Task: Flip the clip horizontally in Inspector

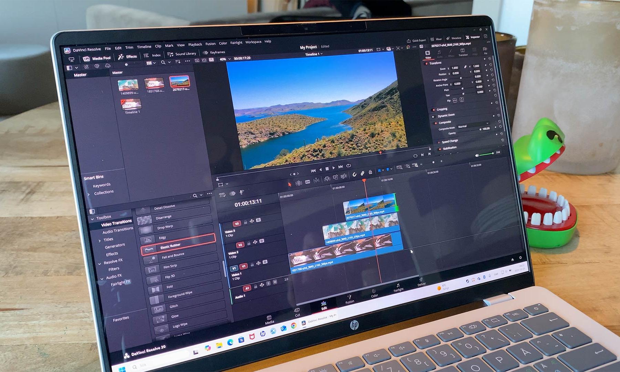Action: coord(455,100)
